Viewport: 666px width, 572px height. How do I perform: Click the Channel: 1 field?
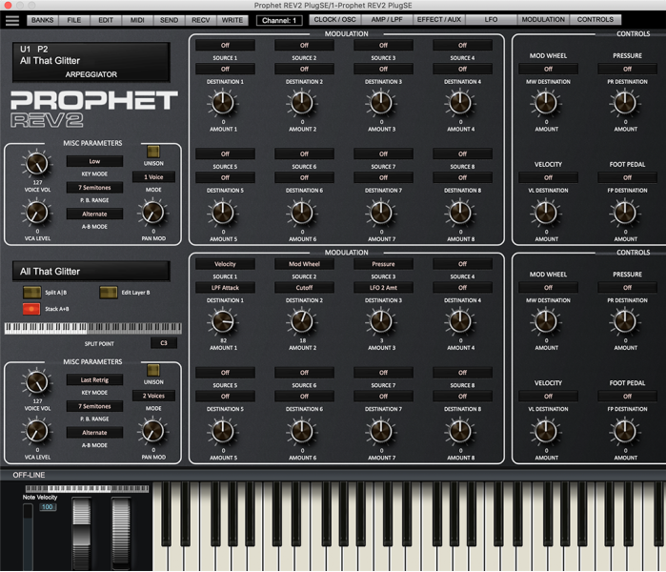(279, 20)
